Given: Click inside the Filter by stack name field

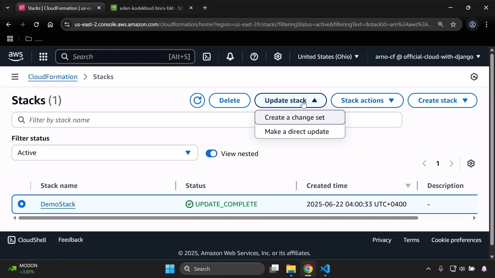Looking at the screenshot, I should tap(103, 120).
